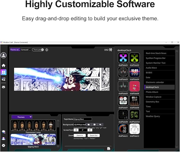Select the dialPlate05 clock face
180x152 pixels.
123,86
